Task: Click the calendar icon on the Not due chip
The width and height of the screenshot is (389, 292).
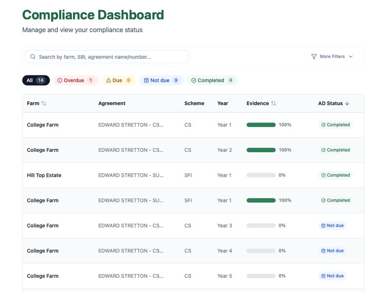Action: click(146, 80)
